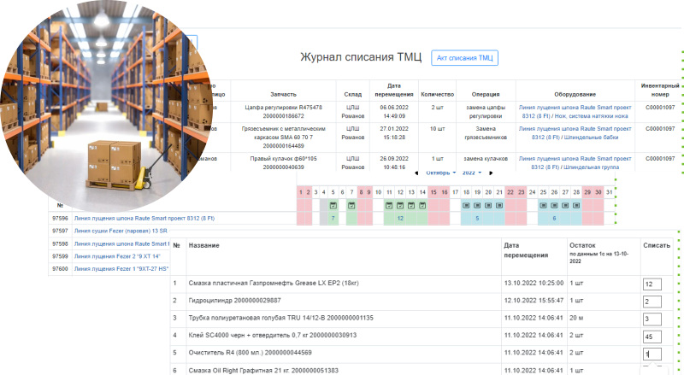Viewport: 684px width, 375px height.
Task: Click the gray event icon under day 28
Action: coord(576,206)
